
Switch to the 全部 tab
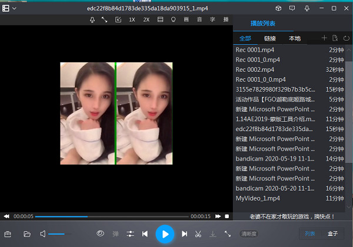click(x=245, y=38)
